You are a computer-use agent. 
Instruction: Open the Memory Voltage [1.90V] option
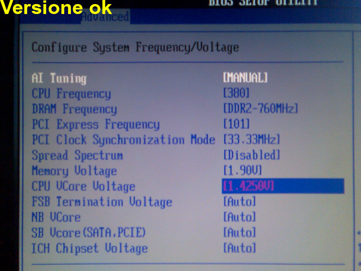243,170
